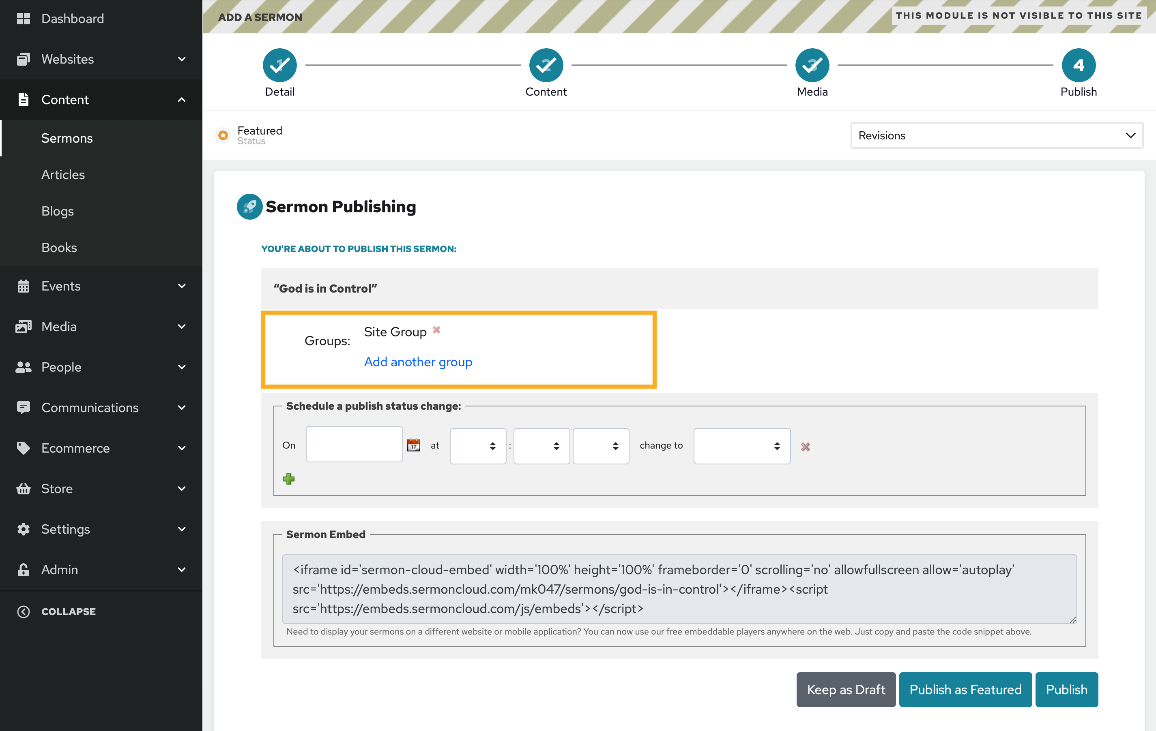Go to the Media step circle

pos(812,65)
